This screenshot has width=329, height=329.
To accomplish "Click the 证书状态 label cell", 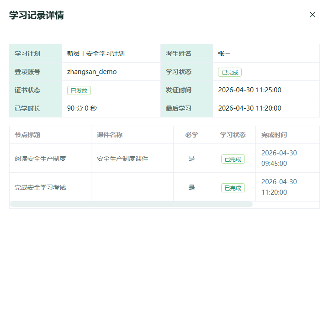I will click(36, 90).
